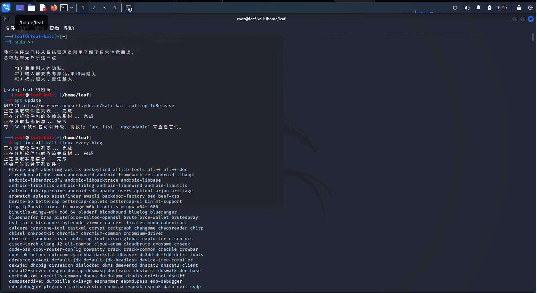Open the 帮助 (Help) menu

pos(69,28)
